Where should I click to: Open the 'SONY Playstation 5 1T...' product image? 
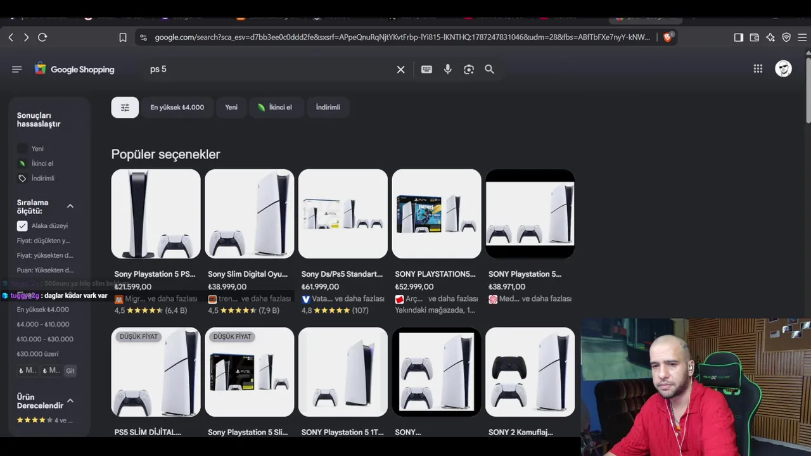(343, 372)
